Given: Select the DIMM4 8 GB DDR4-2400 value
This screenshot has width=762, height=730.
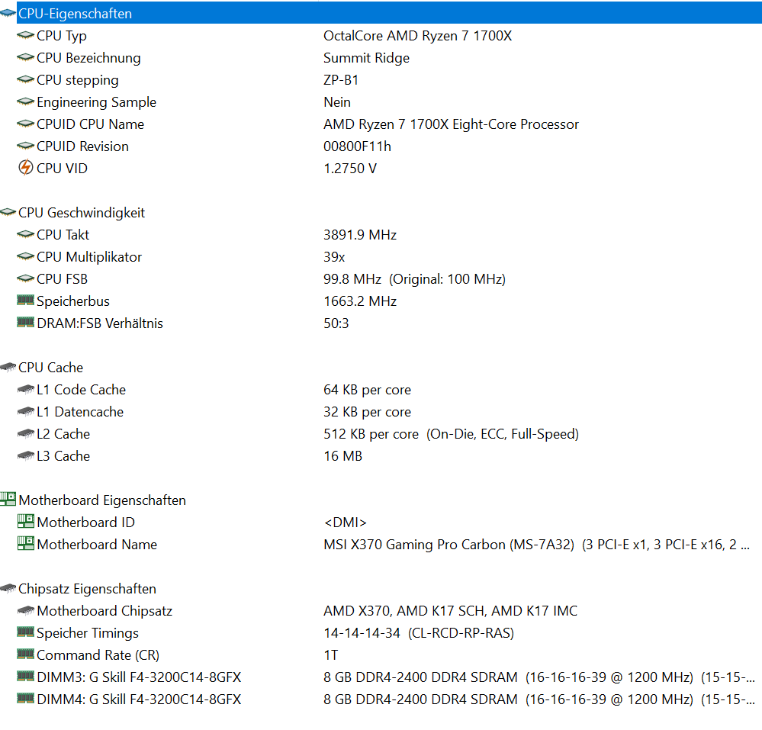Looking at the screenshot, I should coord(539,699).
